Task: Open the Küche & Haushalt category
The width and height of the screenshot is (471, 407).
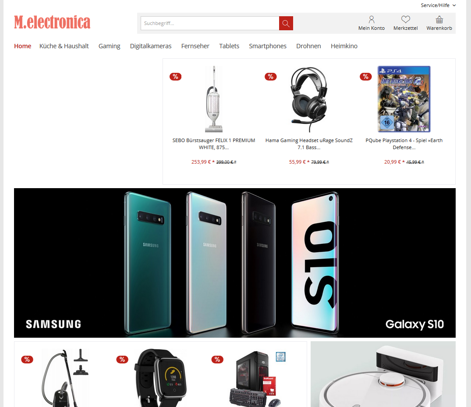Action: tap(64, 46)
